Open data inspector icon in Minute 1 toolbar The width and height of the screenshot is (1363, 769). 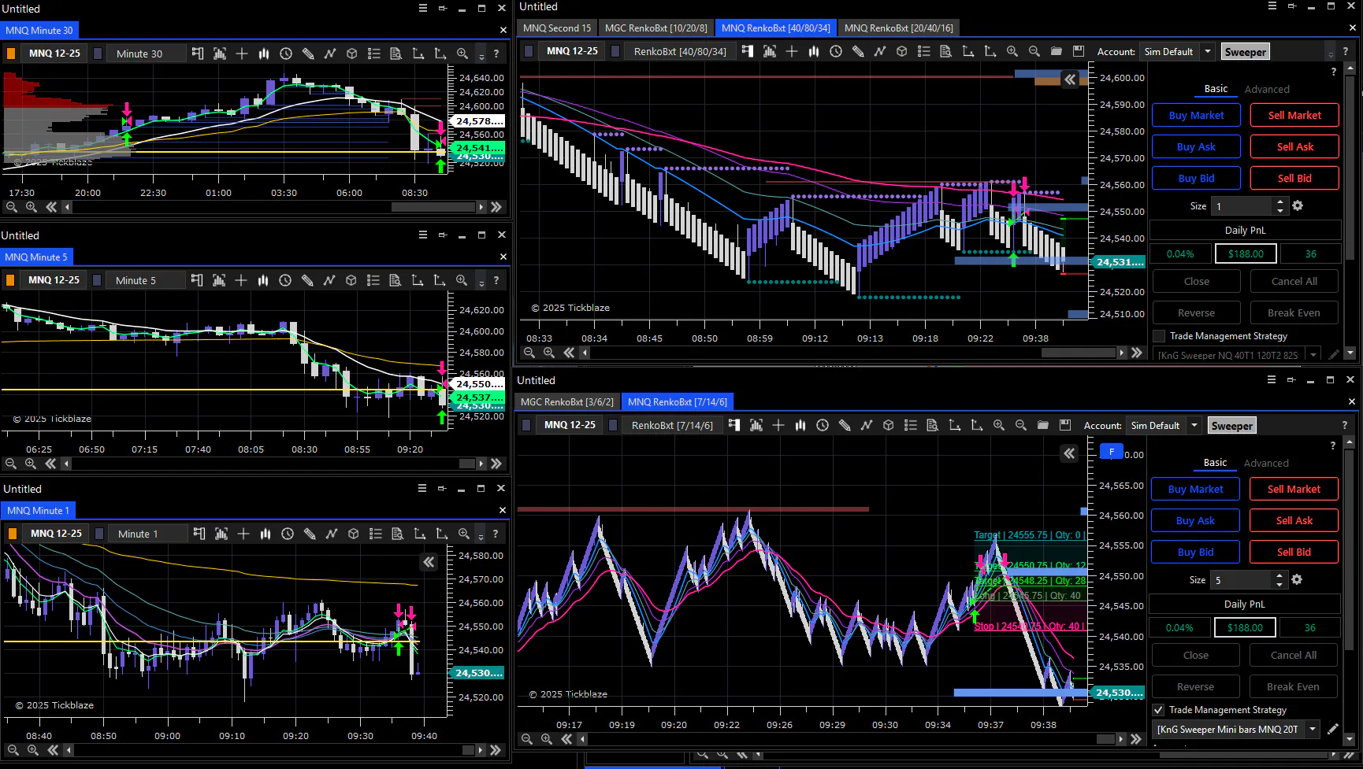[398, 534]
